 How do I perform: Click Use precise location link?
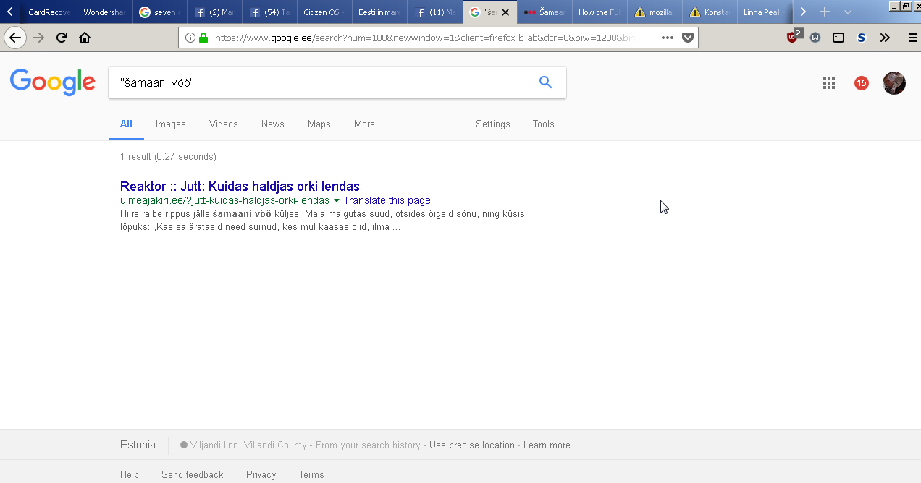coord(471,445)
